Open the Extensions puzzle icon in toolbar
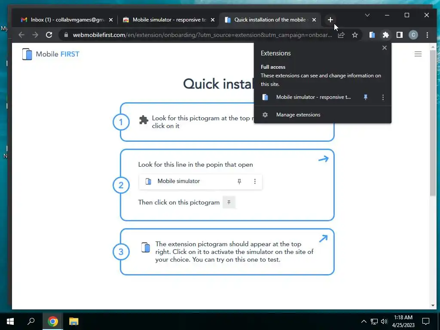 [386, 35]
